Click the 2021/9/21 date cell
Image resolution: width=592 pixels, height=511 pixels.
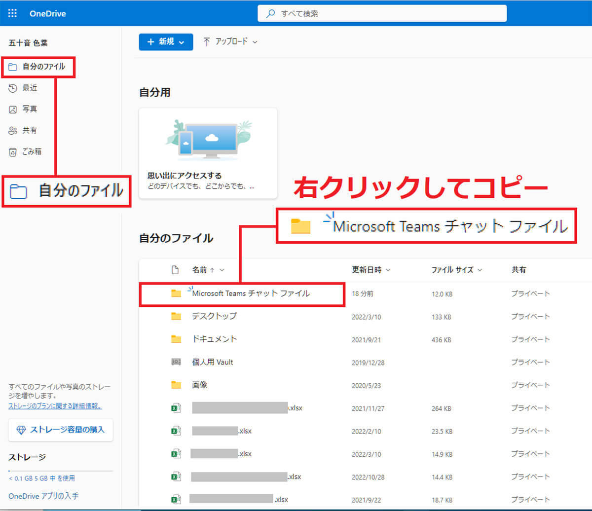coord(366,340)
